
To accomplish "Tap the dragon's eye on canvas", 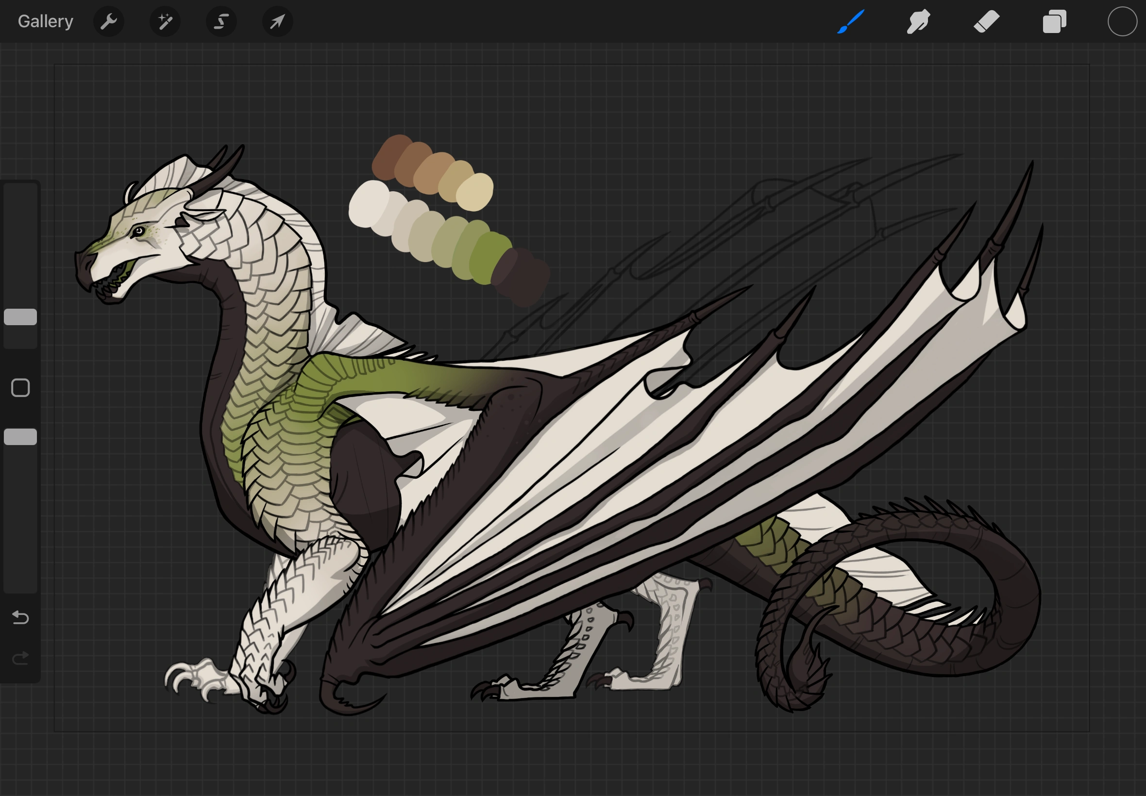I will pyautogui.click(x=139, y=231).
